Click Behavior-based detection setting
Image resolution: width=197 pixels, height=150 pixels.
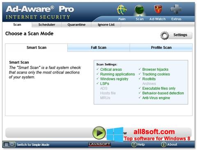click(163, 93)
